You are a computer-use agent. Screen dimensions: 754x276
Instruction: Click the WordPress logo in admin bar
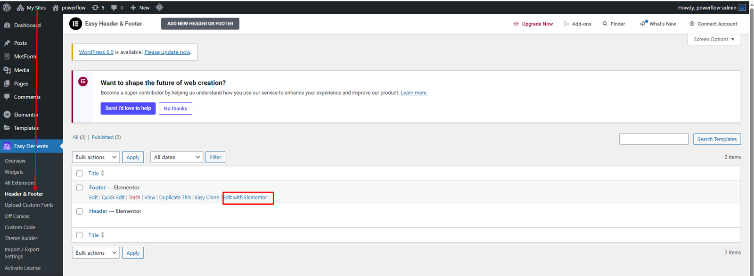[7, 8]
